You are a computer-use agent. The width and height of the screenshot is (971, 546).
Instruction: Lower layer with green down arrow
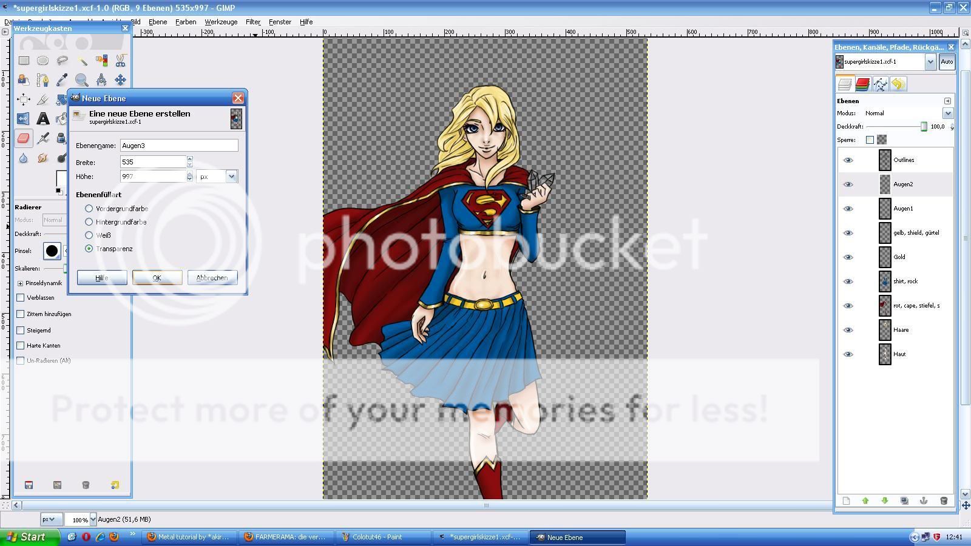pyautogui.click(x=885, y=500)
